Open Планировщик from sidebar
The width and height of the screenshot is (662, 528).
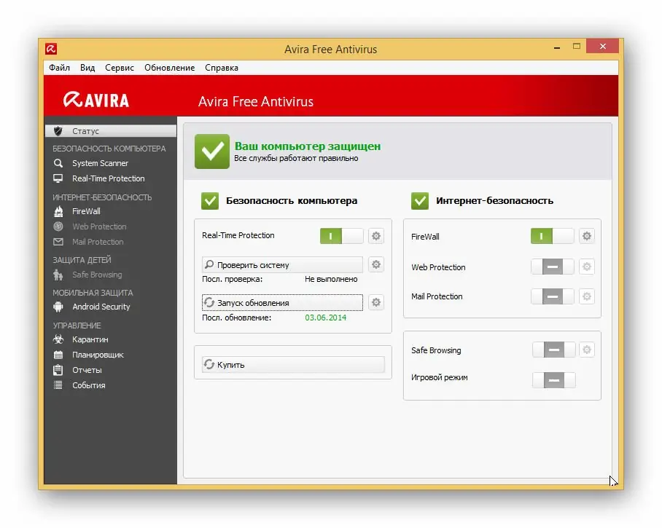point(98,355)
